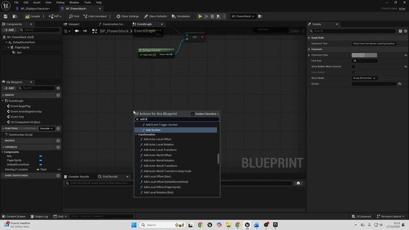409x230 pixels.
Task: Add a component in Components panel
Action: [x=10, y=30]
